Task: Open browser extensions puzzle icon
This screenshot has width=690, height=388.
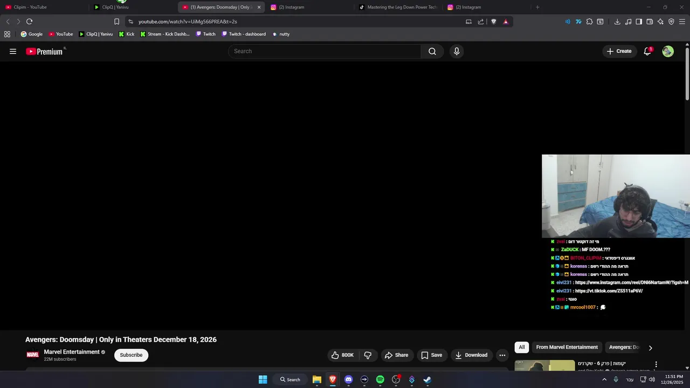Action: [x=589, y=22]
